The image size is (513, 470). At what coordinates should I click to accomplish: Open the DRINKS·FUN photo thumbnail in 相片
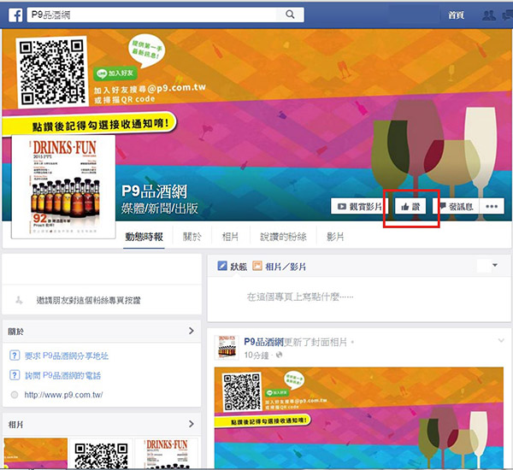tap(167, 454)
